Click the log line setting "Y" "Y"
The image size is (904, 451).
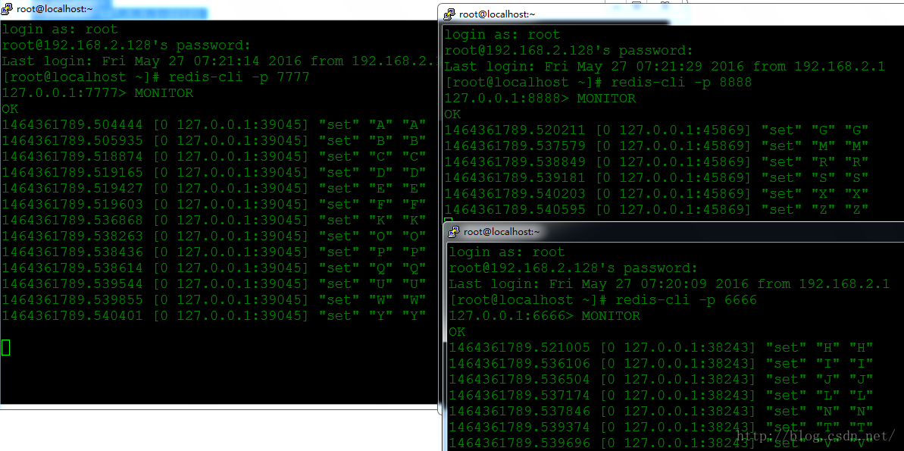214,315
